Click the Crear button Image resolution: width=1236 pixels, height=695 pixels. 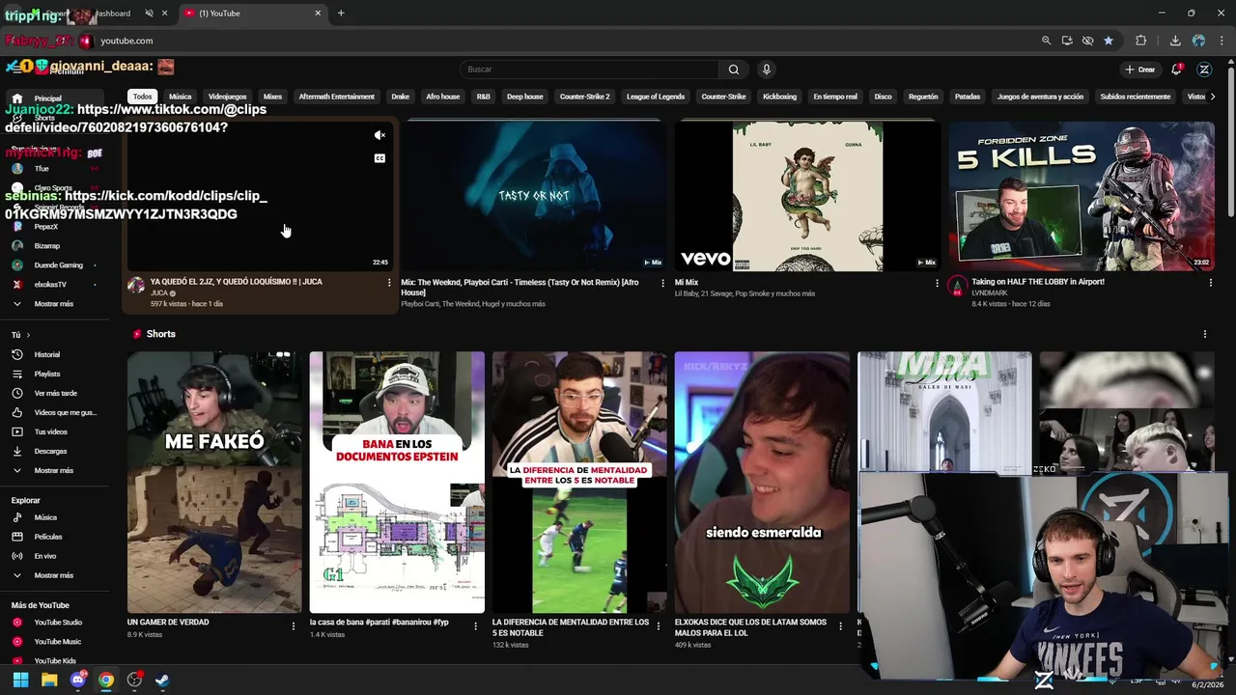click(1140, 69)
